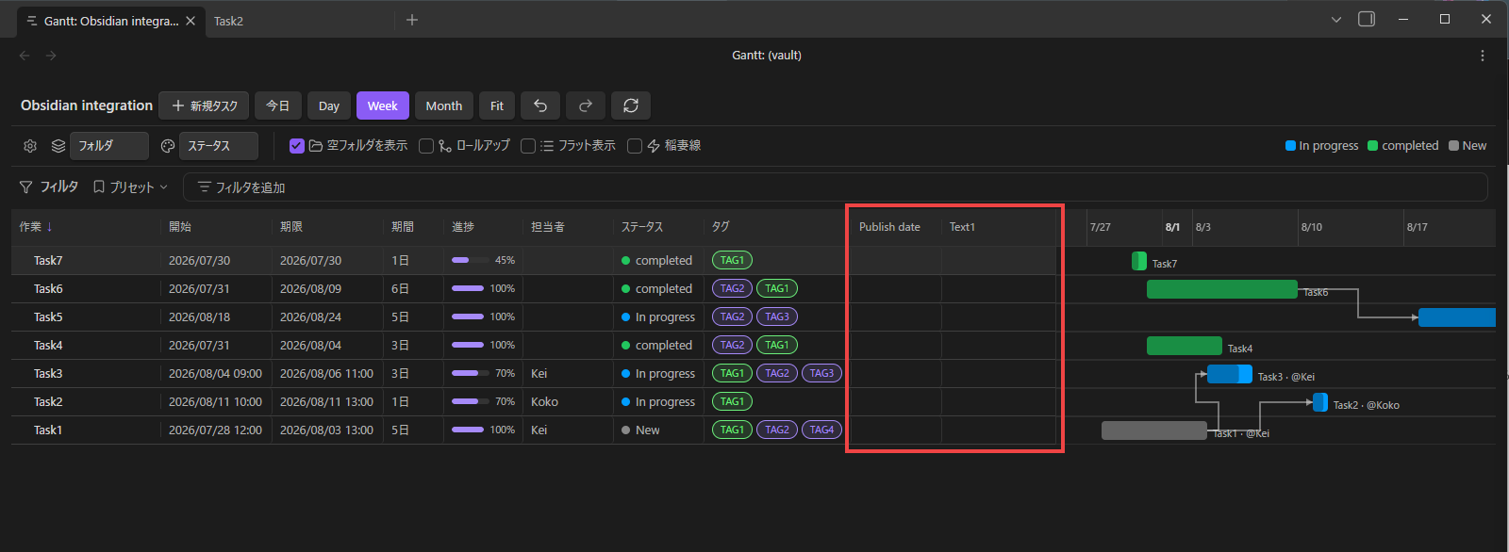Screen dimensions: 1509x552
Task: Open the ステータス color dropdown
Action: coord(219,146)
